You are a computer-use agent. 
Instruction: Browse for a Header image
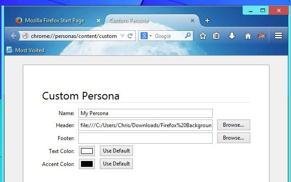coord(233,125)
